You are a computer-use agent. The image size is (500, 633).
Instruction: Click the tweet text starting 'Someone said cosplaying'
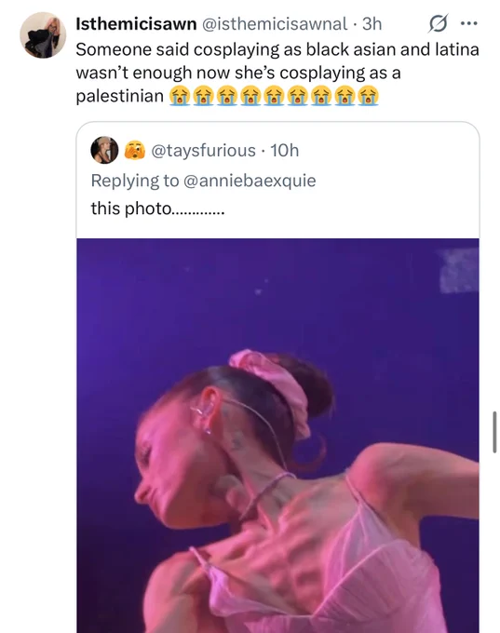(x=277, y=73)
